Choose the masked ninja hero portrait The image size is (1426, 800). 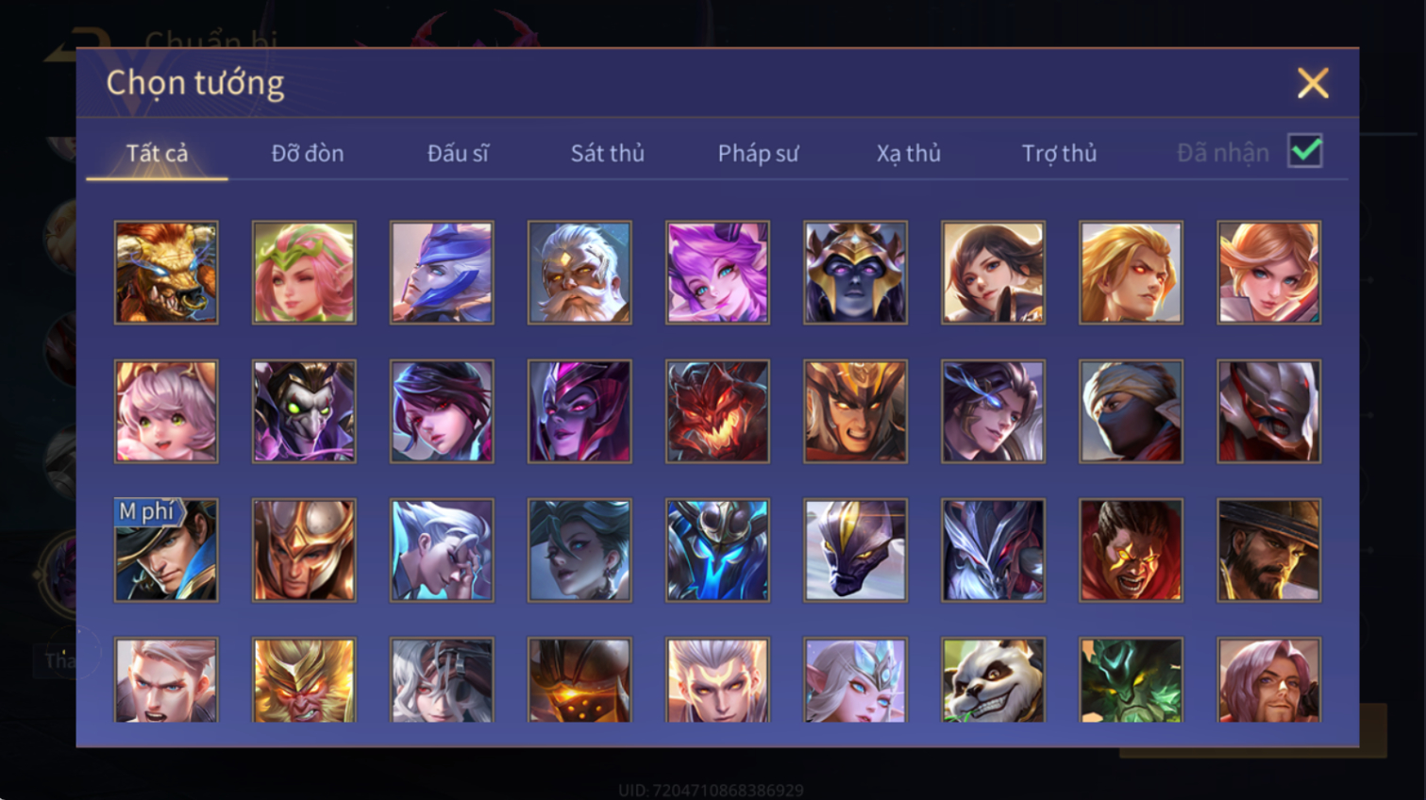[x=1131, y=411]
